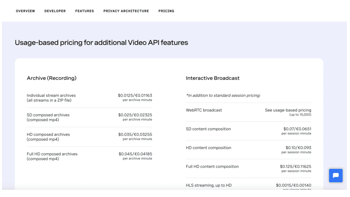Viewport: 350px width, 197px height.
Task: Open the chat widget icon
Action: (x=336, y=176)
